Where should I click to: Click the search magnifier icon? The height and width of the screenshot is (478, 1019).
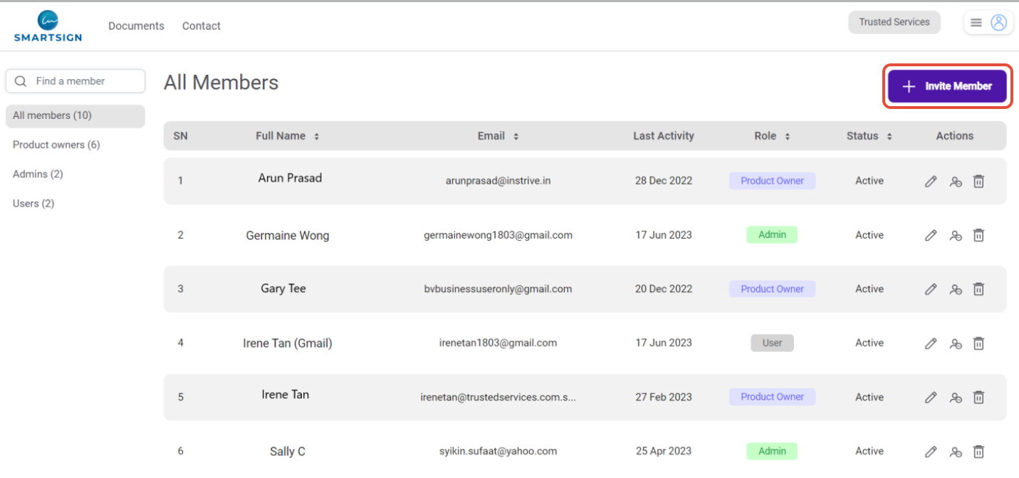(x=20, y=80)
